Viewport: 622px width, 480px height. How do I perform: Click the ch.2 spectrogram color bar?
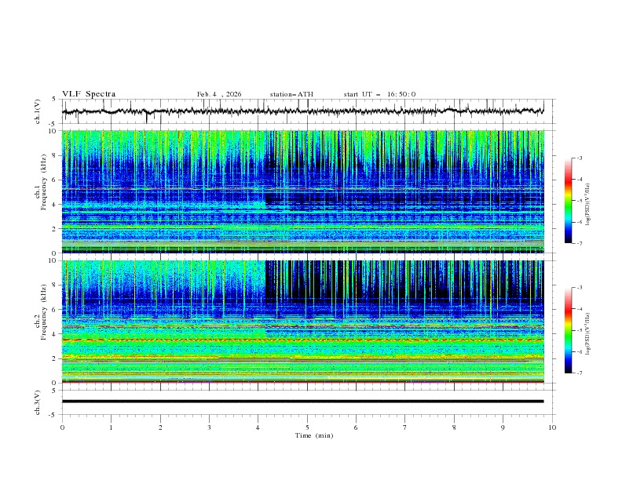point(568,330)
